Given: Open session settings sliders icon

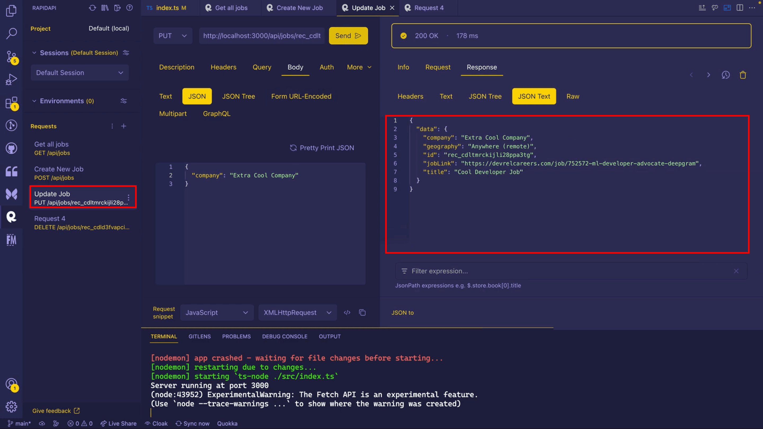Looking at the screenshot, I should pyautogui.click(x=126, y=53).
